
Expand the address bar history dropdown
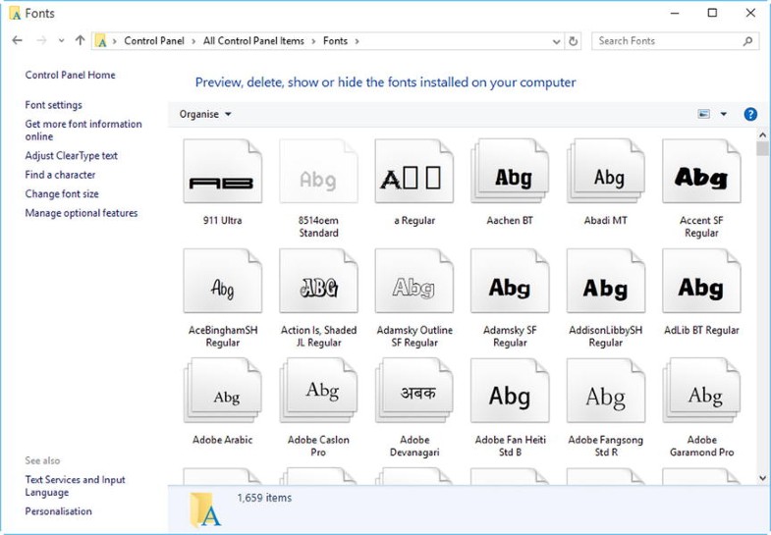[556, 42]
